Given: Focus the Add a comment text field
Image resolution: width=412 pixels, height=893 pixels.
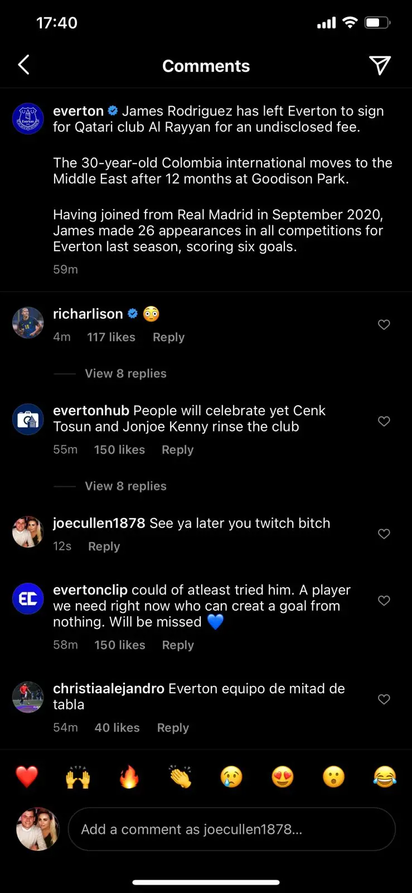Looking at the screenshot, I should tap(231, 829).
